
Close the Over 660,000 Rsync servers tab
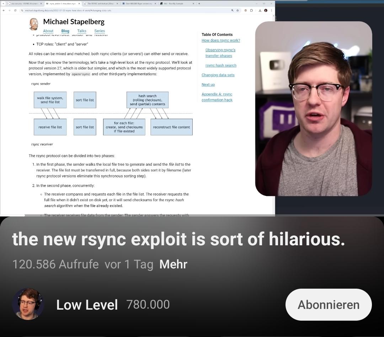pos(155,4)
